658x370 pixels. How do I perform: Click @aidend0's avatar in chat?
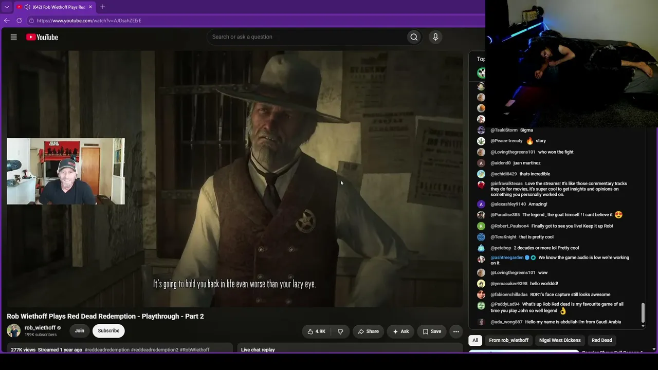pyautogui.click(x=481, y=163)
